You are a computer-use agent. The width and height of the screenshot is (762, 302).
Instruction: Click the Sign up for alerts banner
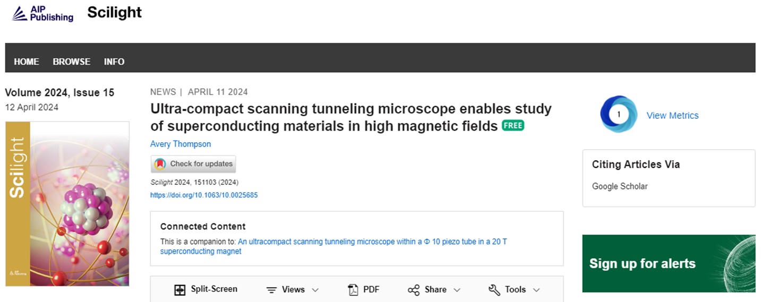[669, 263]
